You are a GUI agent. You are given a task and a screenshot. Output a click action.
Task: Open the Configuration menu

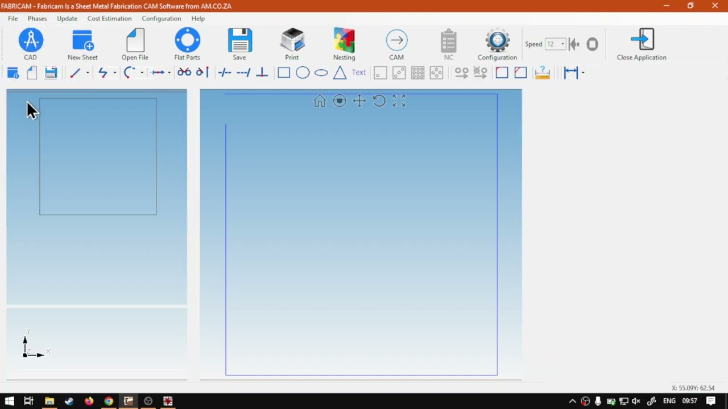point(162,18)
